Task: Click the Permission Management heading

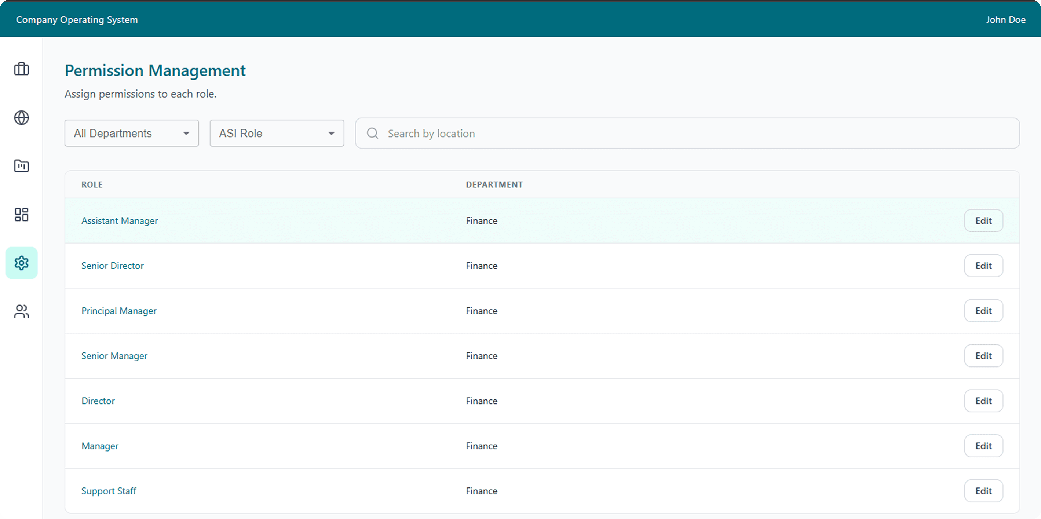Action: (x=155, y=71)
